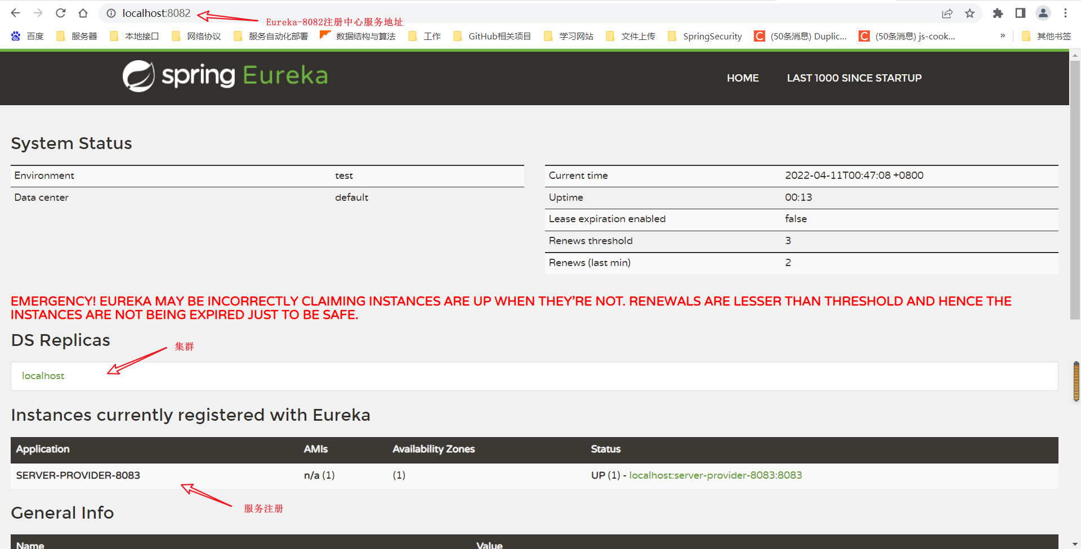Go back with the browser back arrow
The image size is (1081, 549).
(15, 13)
